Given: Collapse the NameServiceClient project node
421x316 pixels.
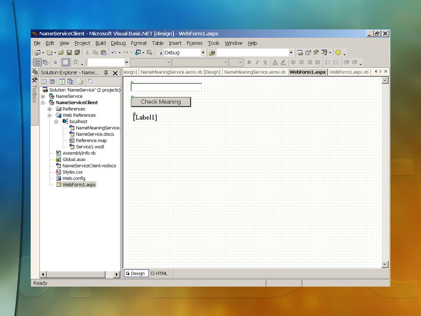Looking at the screenshot, I should pos(43,103).
